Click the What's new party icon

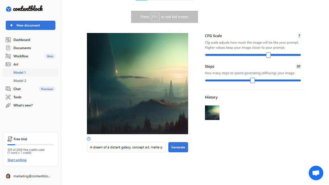tap(8, 105)
